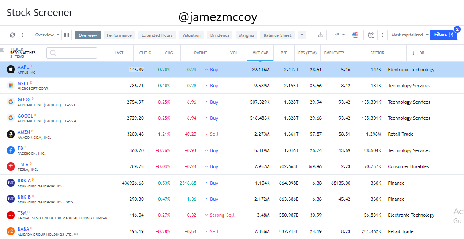Open the TSLA ticker link

click(23, 164)
